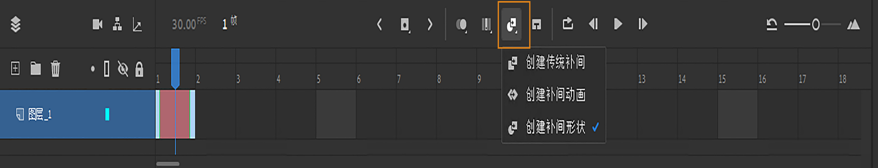Open the onion skin dropdown
Viewport: 878px width, 168px height.
click(x=461, y=25)
